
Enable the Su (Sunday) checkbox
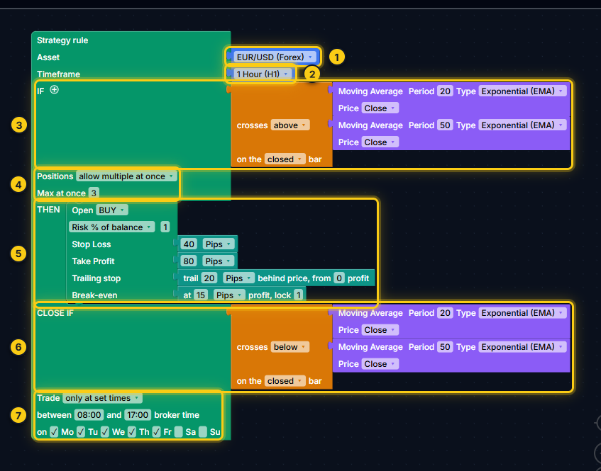coord(203,432)
